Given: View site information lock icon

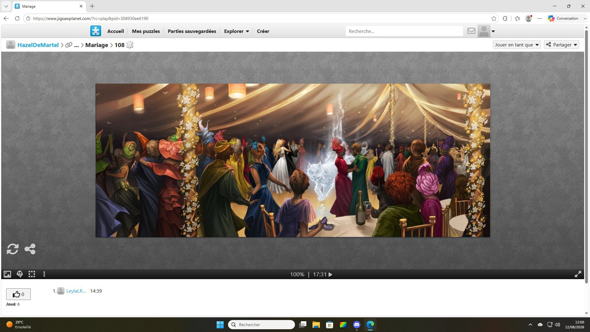Looking at the screenshot, I should pyautogui.click(x=28, y=18).
